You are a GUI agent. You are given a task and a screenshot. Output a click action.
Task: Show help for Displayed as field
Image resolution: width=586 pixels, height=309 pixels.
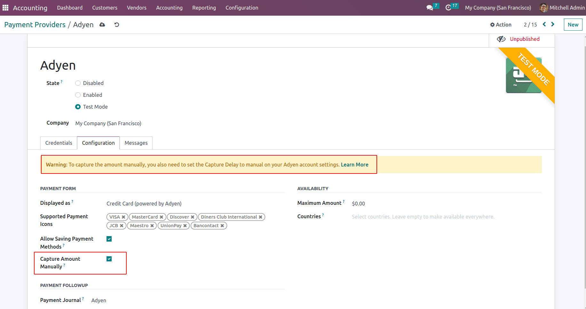tap(72, 202)
